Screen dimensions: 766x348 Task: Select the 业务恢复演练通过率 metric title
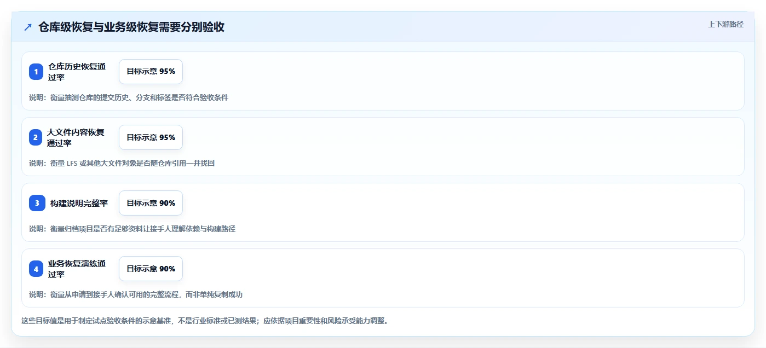click(x=77, y=269)
